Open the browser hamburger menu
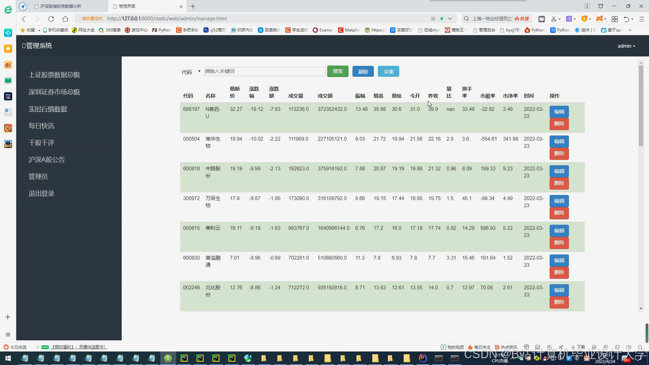The width and height of the screenshot is (649, 365). point(642,19)
